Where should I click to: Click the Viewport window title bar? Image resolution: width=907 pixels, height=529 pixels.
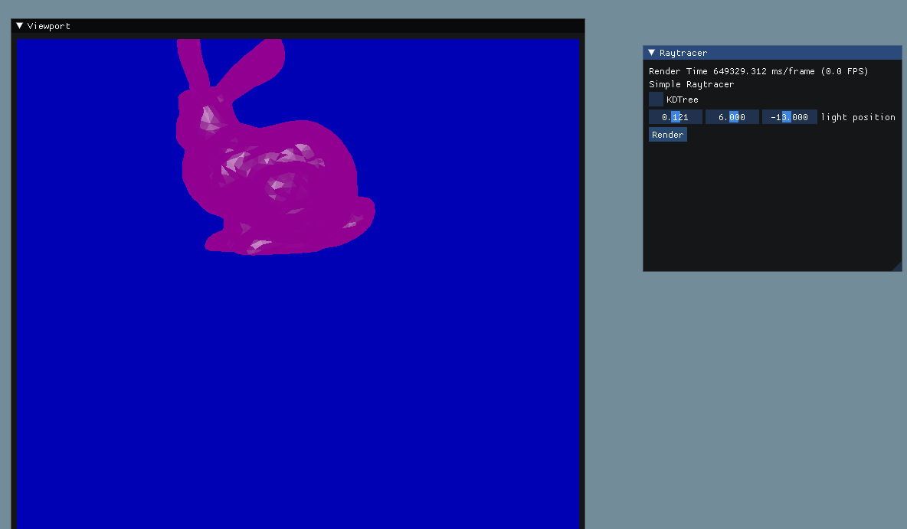[306, 26]
